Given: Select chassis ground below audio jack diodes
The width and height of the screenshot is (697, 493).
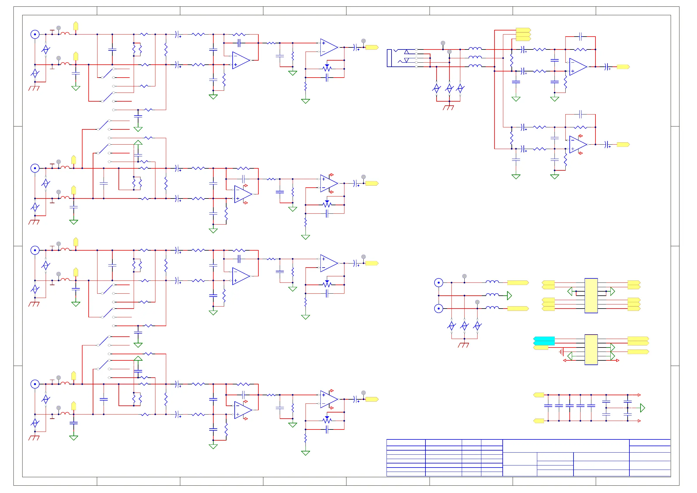Looking at the screenshot, I should click(x=448, y=107).
